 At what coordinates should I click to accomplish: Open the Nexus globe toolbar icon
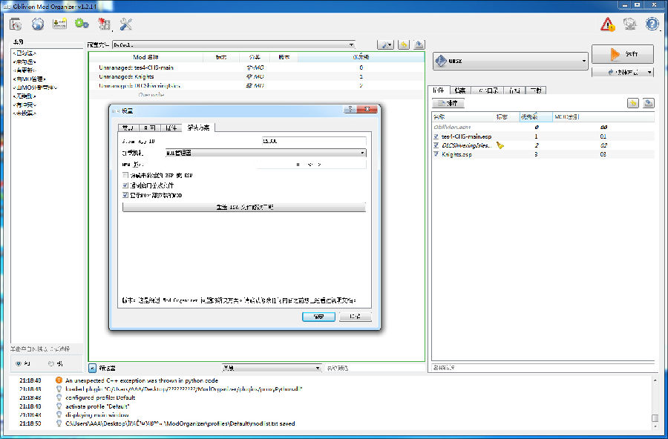38,24
